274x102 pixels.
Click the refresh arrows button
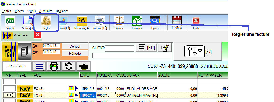pyautogui.click(x=69, y=66)
